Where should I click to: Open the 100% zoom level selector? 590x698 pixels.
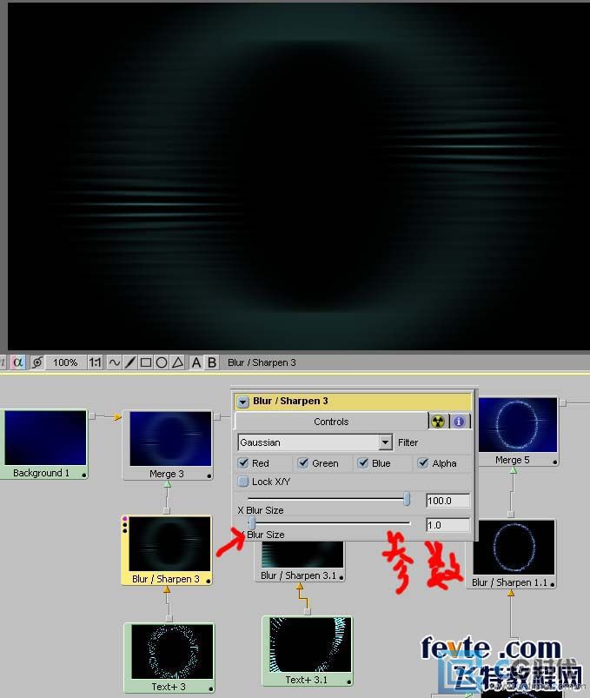coord(65,362)
